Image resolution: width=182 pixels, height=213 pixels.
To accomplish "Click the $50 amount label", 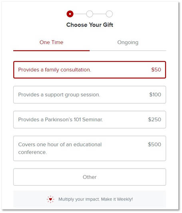I will pos(156,70).
